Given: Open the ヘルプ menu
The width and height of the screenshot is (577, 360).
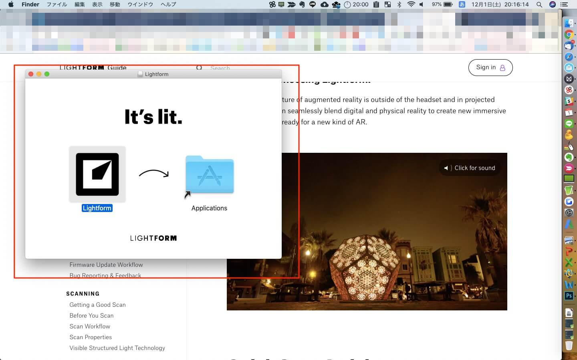Looking at the screenshot, I should 168,4.
